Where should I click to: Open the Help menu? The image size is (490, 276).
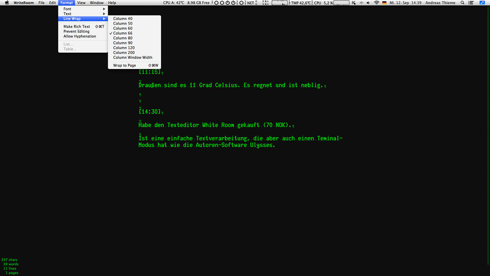(x=112, y=3)
